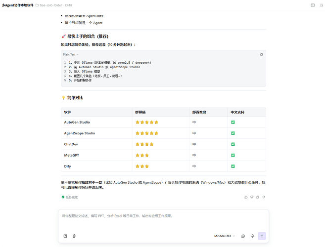Click the trae-solo-folder label in header
The image size is (325, 247).
[x=51, y=5]
